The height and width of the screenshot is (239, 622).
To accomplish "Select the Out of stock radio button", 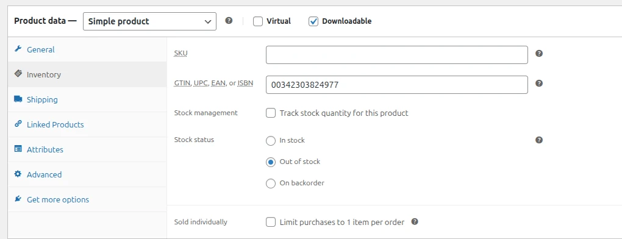I will tap(271, 162).
